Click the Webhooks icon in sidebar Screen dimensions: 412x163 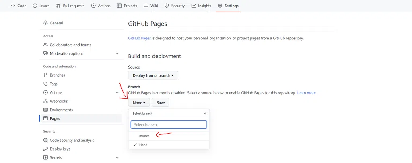tap(45, 101)
